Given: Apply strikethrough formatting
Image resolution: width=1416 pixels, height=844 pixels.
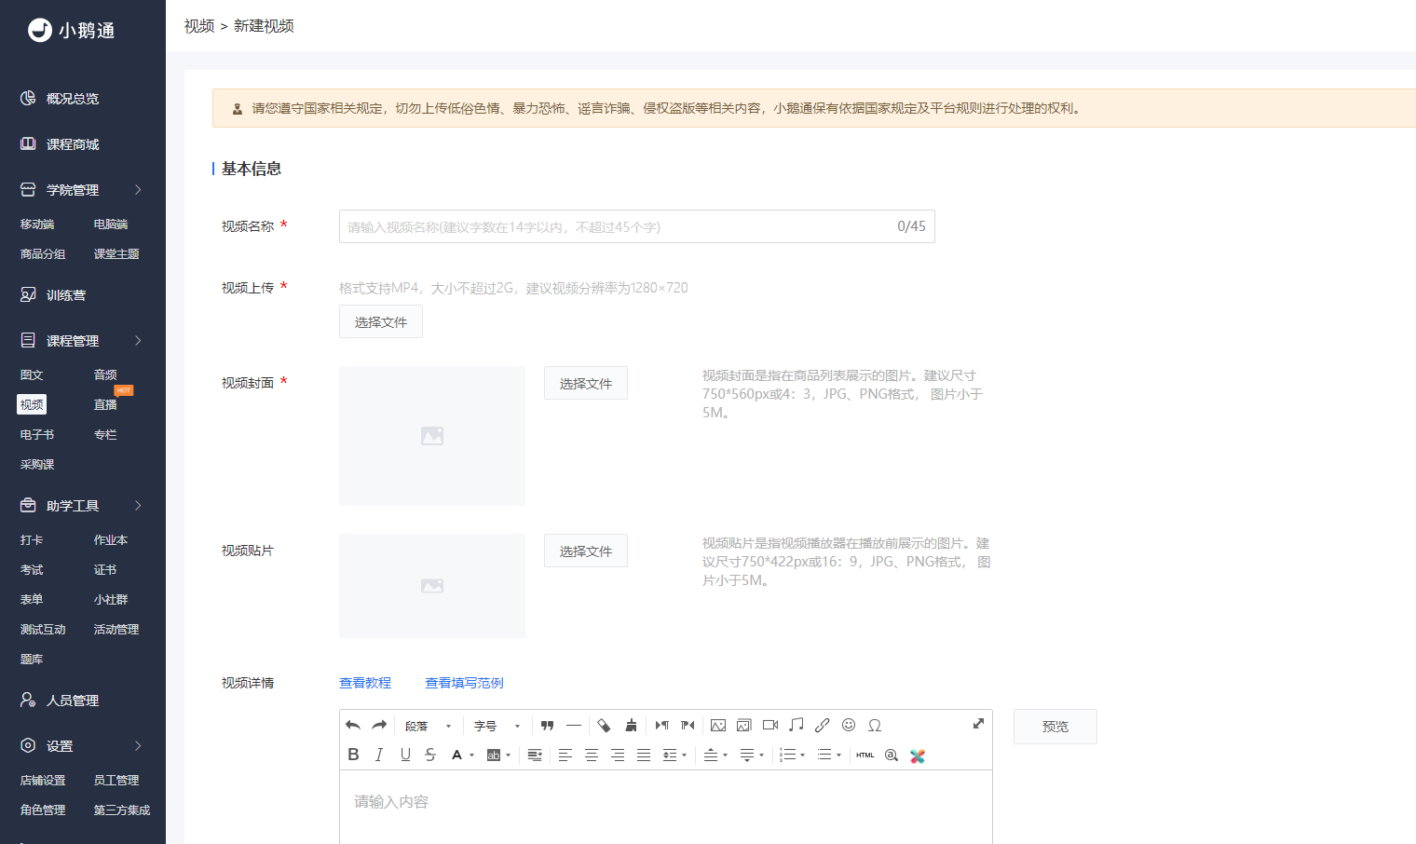Looking at the screenshot, I should point(430,756).
